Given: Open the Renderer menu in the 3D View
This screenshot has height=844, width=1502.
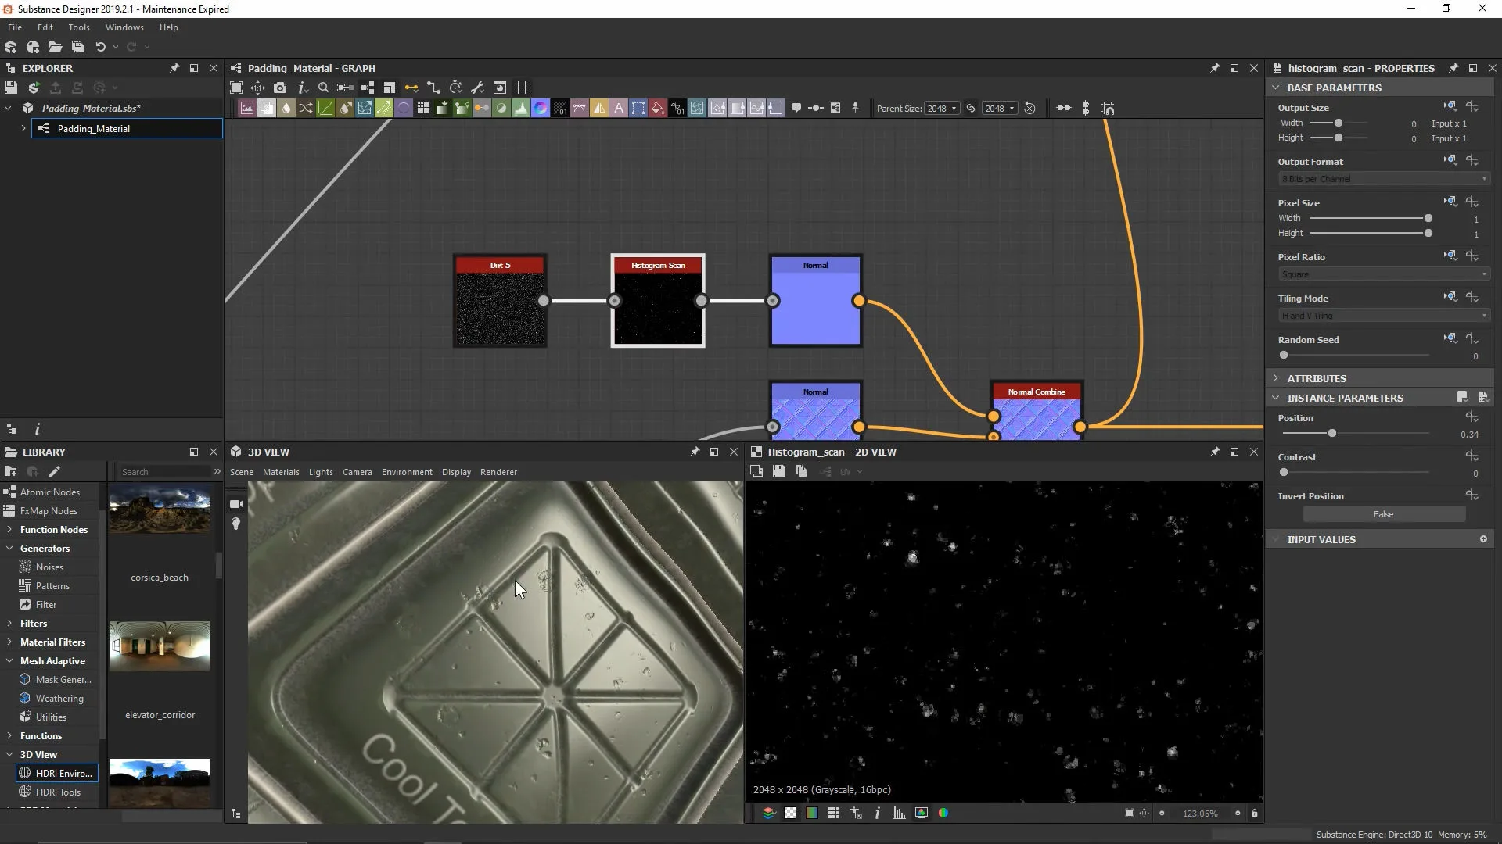Looking at the screenshot, I should (x=498, y=472).
